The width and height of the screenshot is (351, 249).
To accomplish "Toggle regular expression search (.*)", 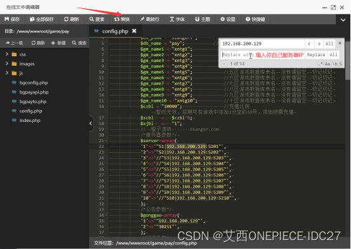I will [321, 64].
